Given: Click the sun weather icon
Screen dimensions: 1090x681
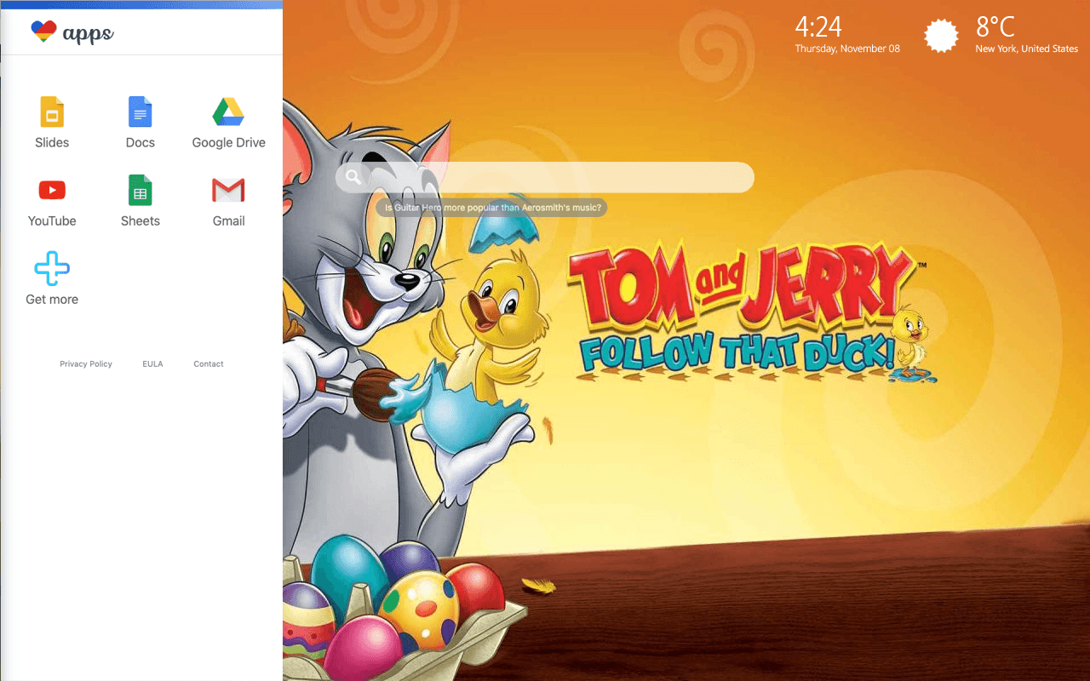Looking at the screenshot, I should click(x=941, y=36).
